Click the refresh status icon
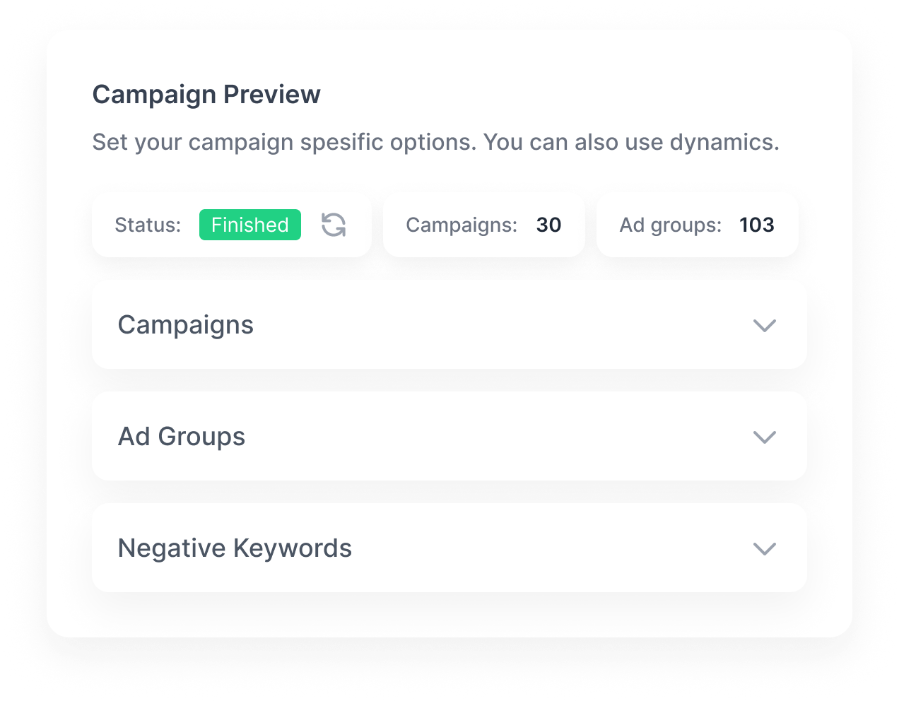The height and width of the screenshot is (701, 899). click(334, 225)
